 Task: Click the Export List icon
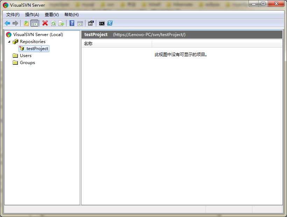tap(61, 23)
